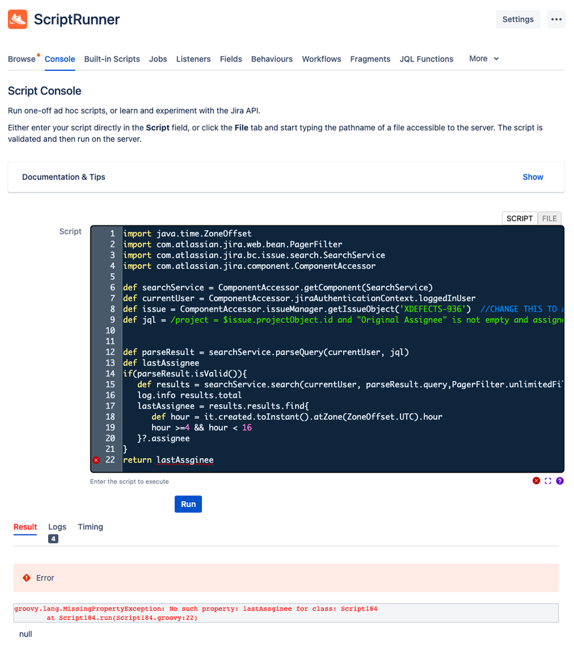Open the purple help question mark icon
Image resolution: width=574 pixels, height=668 pixels.
[560, 481]
